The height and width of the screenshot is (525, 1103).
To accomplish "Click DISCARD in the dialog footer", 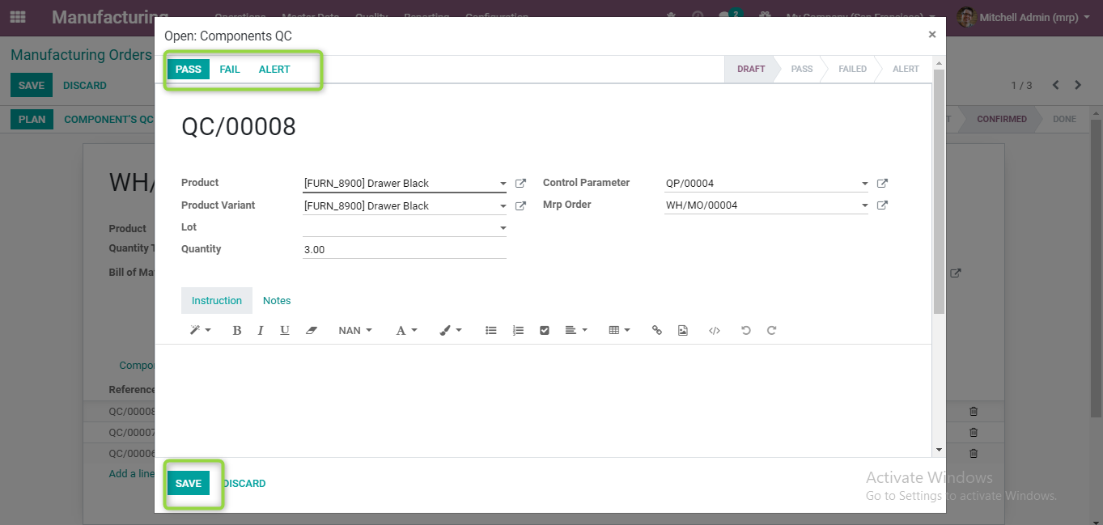I will click(244, 483).
